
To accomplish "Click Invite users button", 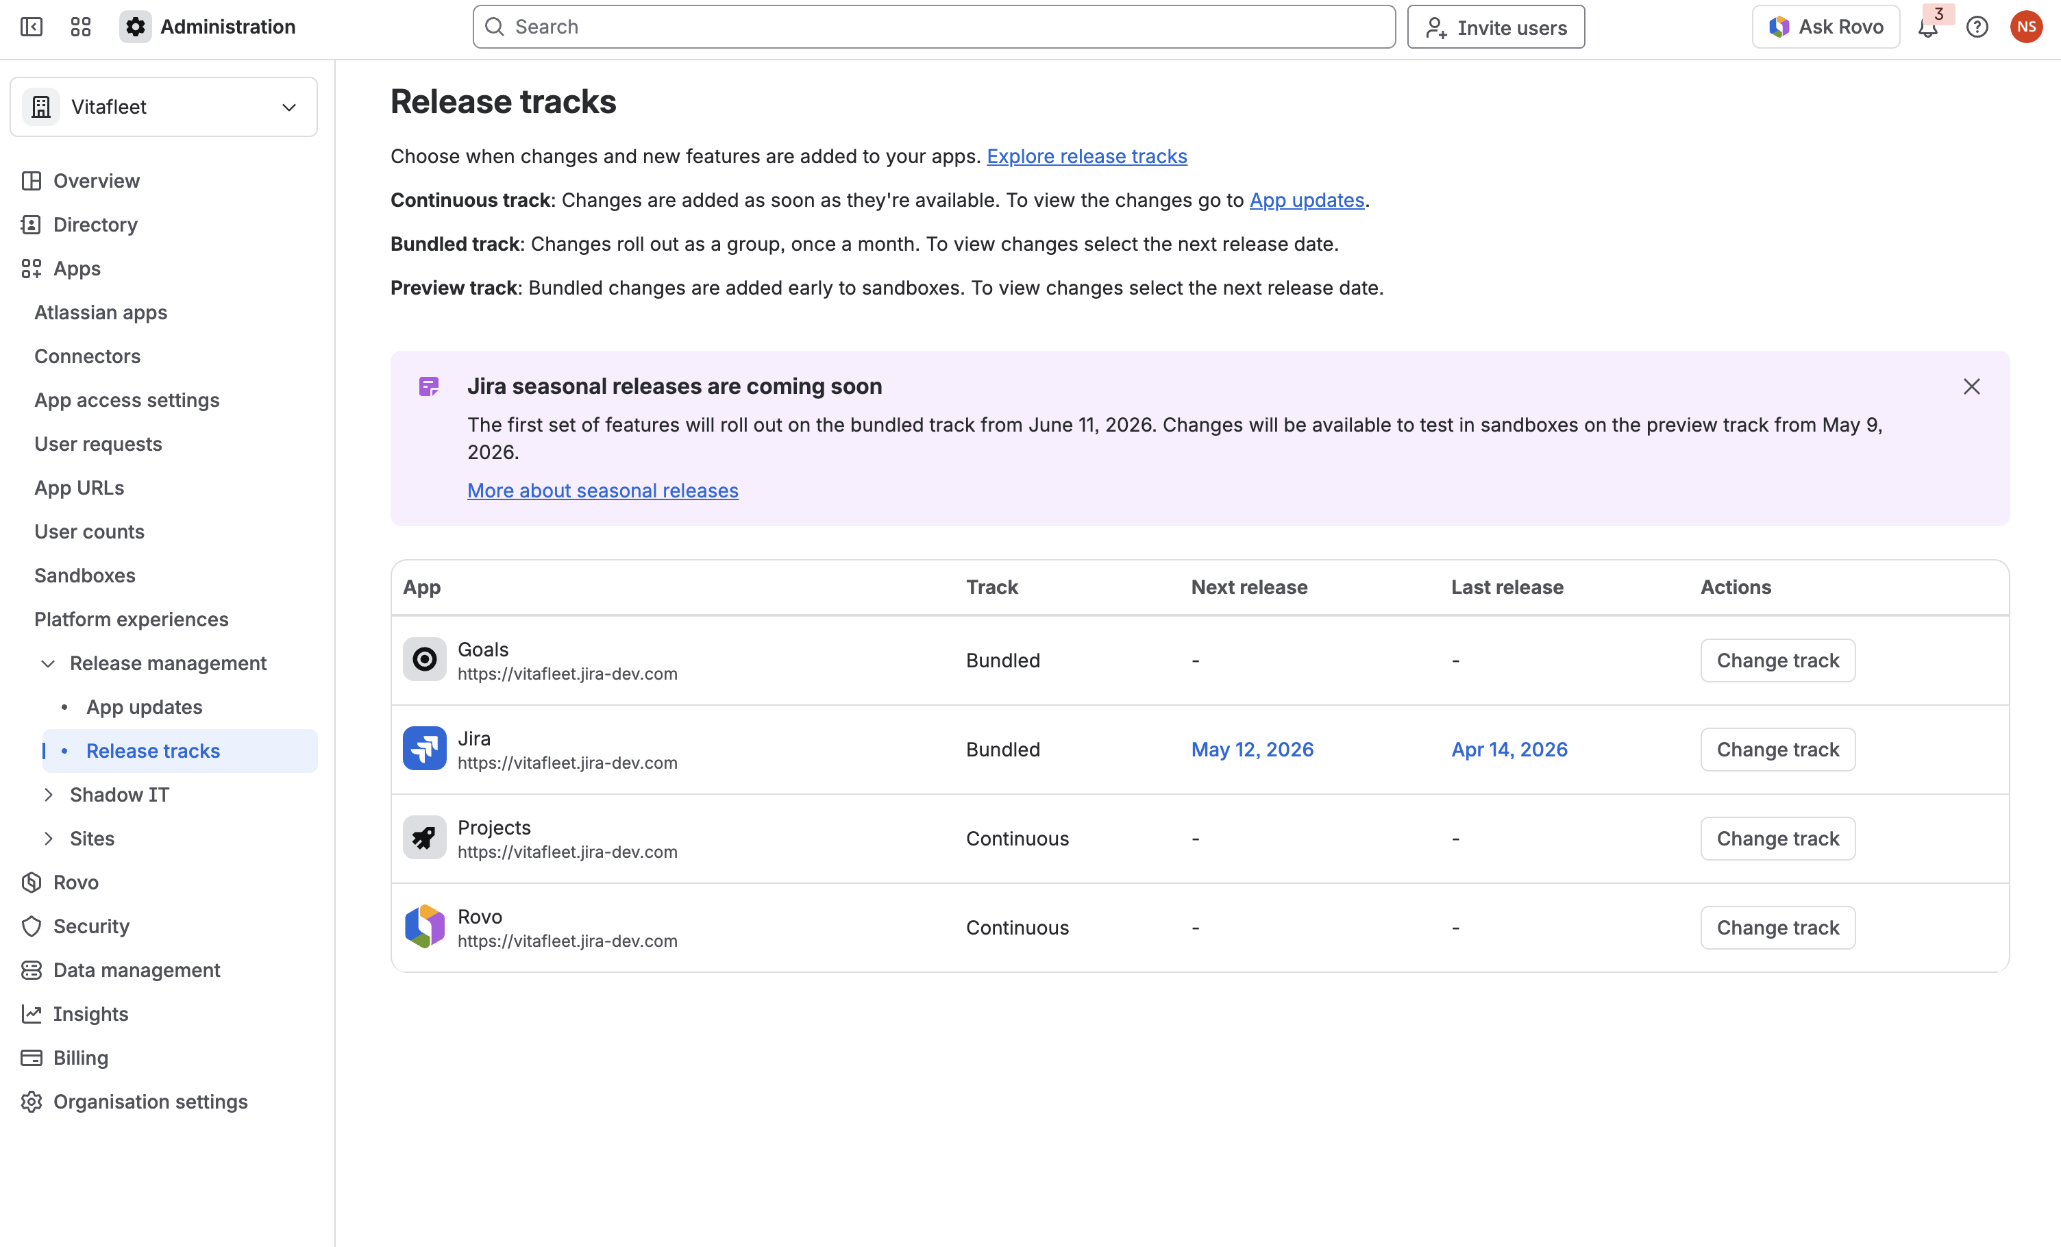I will coord(1496,27).
